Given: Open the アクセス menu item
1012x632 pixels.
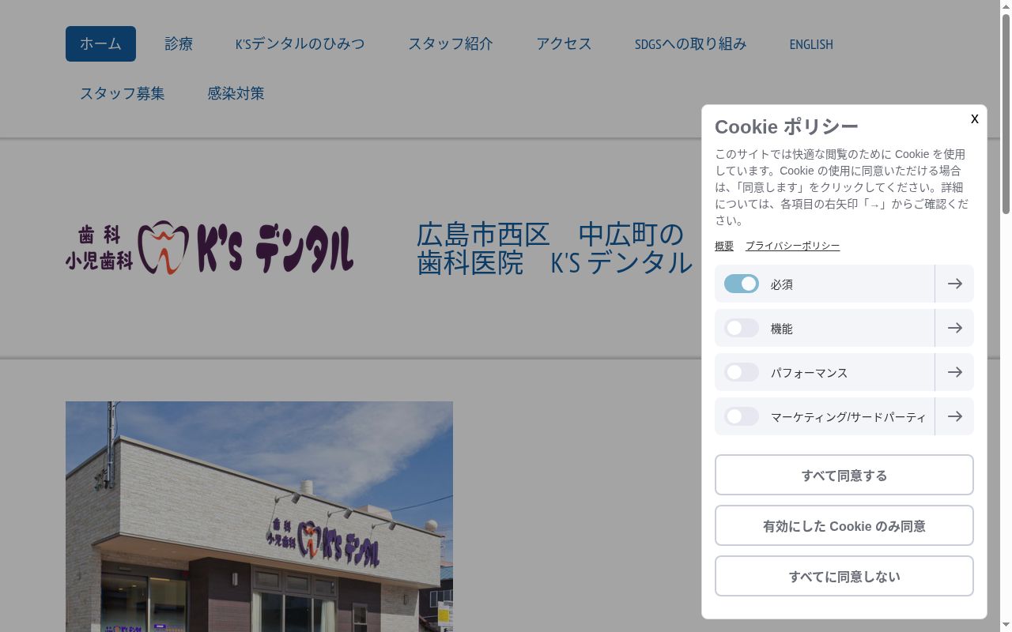Looking at the screenshot, I should tap(564, 43).
